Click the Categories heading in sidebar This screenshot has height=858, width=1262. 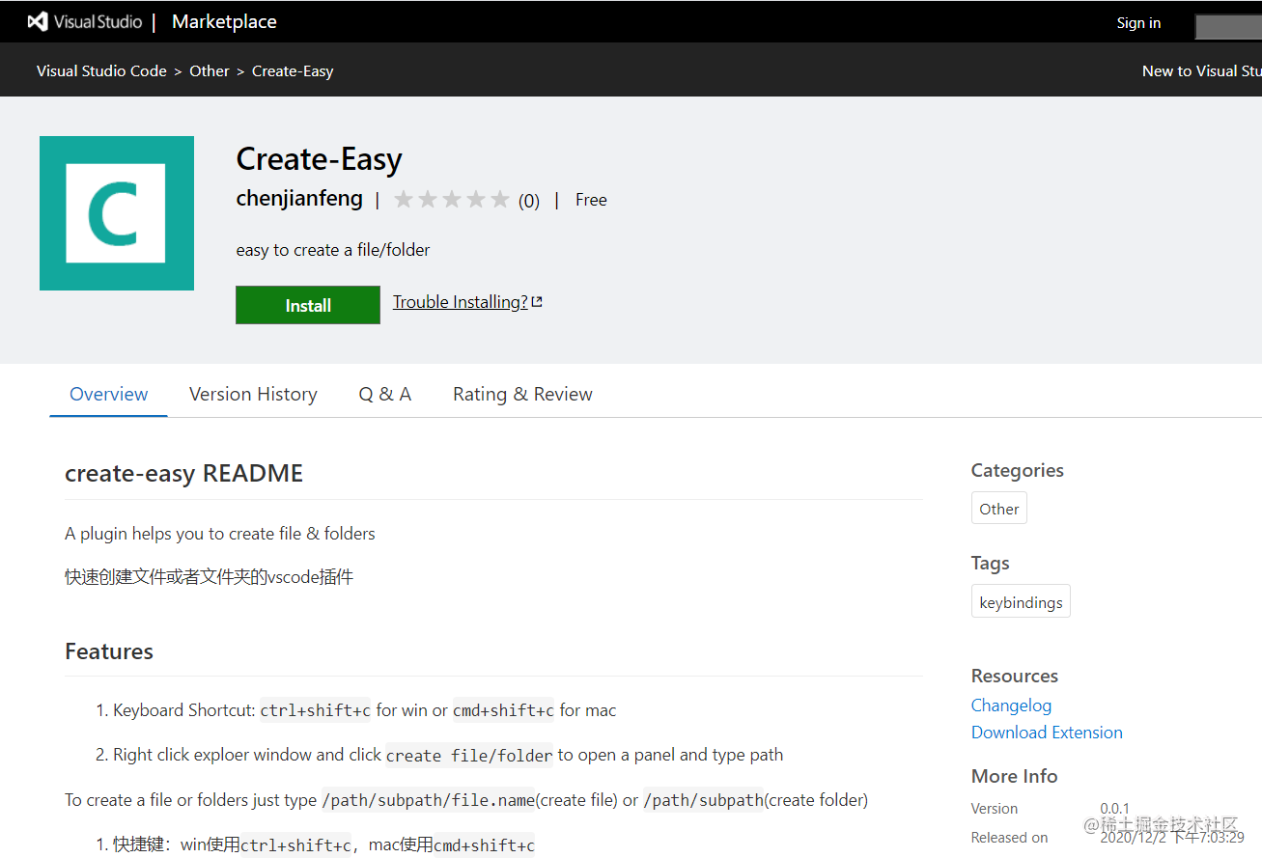[x=1017, y=470]
